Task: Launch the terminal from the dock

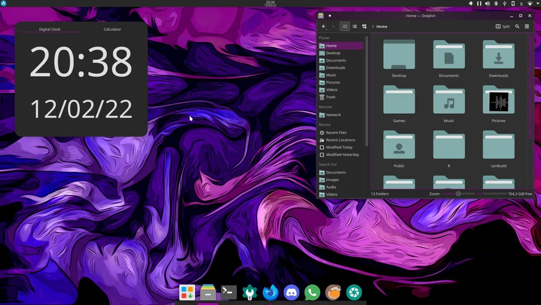Action: coord(228,292)
